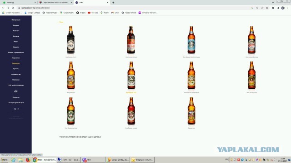Click the Chrome profile avatar
Image resolution: width=291 pixels, height=163 pixels.
pyautogui.click(x=283, y=8)
